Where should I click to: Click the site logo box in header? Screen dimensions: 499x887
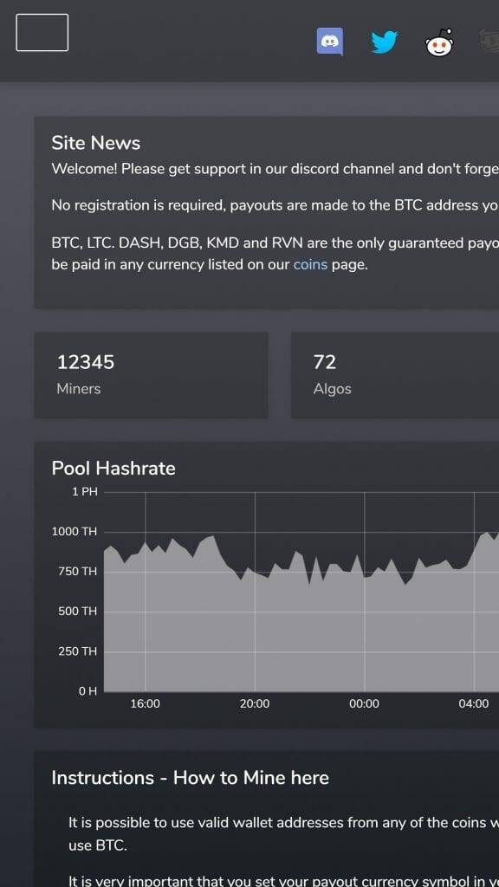tap(42, 33)
